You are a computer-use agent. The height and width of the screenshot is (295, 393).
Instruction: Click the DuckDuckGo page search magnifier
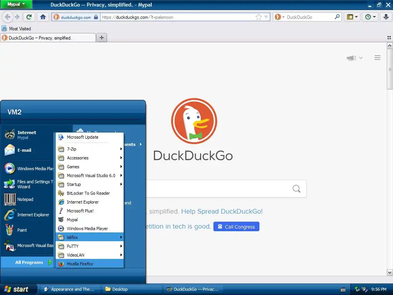pyautogui.click(x=297, y=189)
